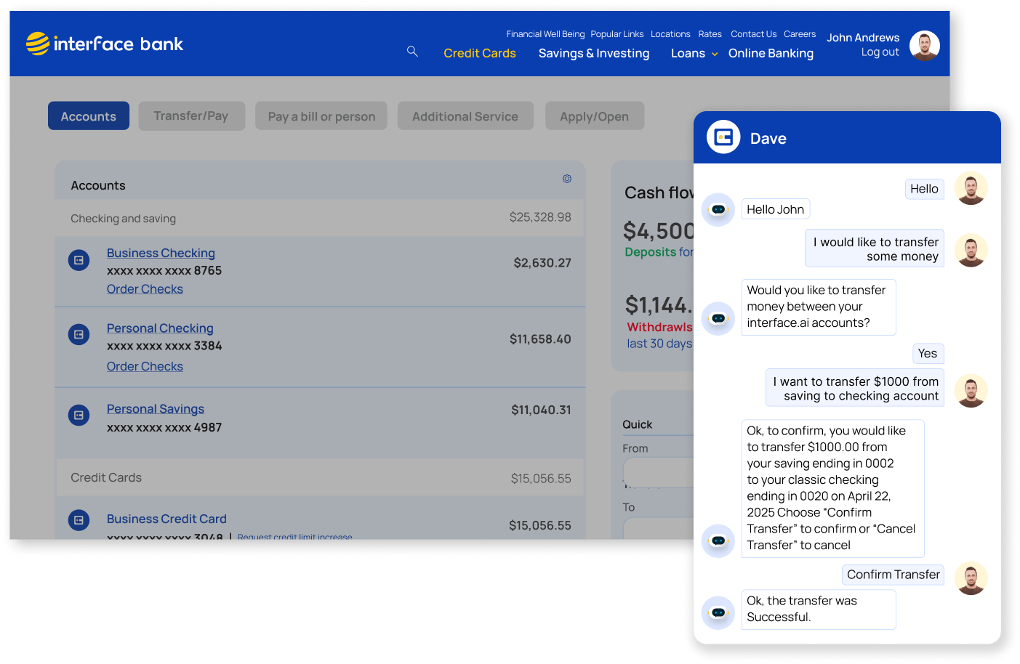This screenshot has height=664, width=1020.
Task: Click the Business Checking account icon
Action: 79,260
